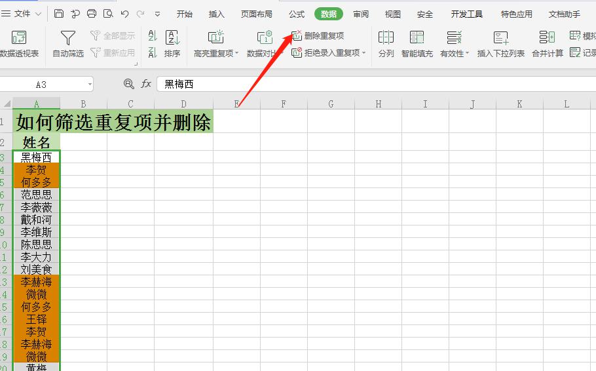Select column A header

point(37,104)
